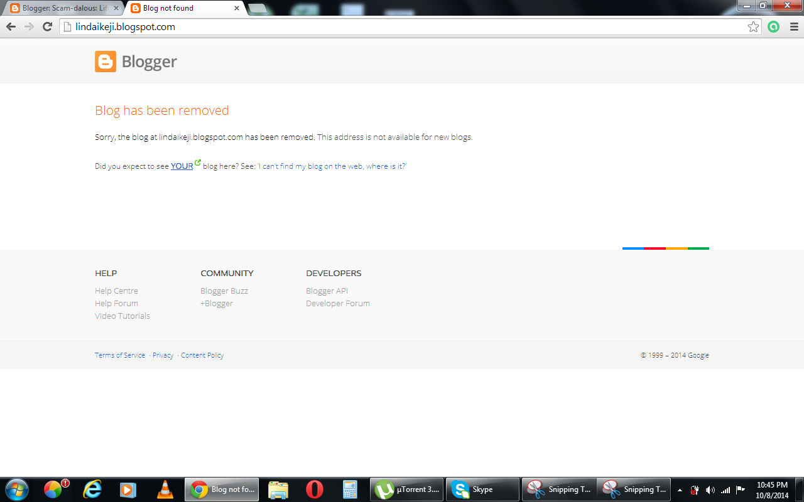The width and height of the screenshot is (804, 502).
Task: Launch Opera browser from taskbar
Action: pyautogui.click(x=314, y=489)
